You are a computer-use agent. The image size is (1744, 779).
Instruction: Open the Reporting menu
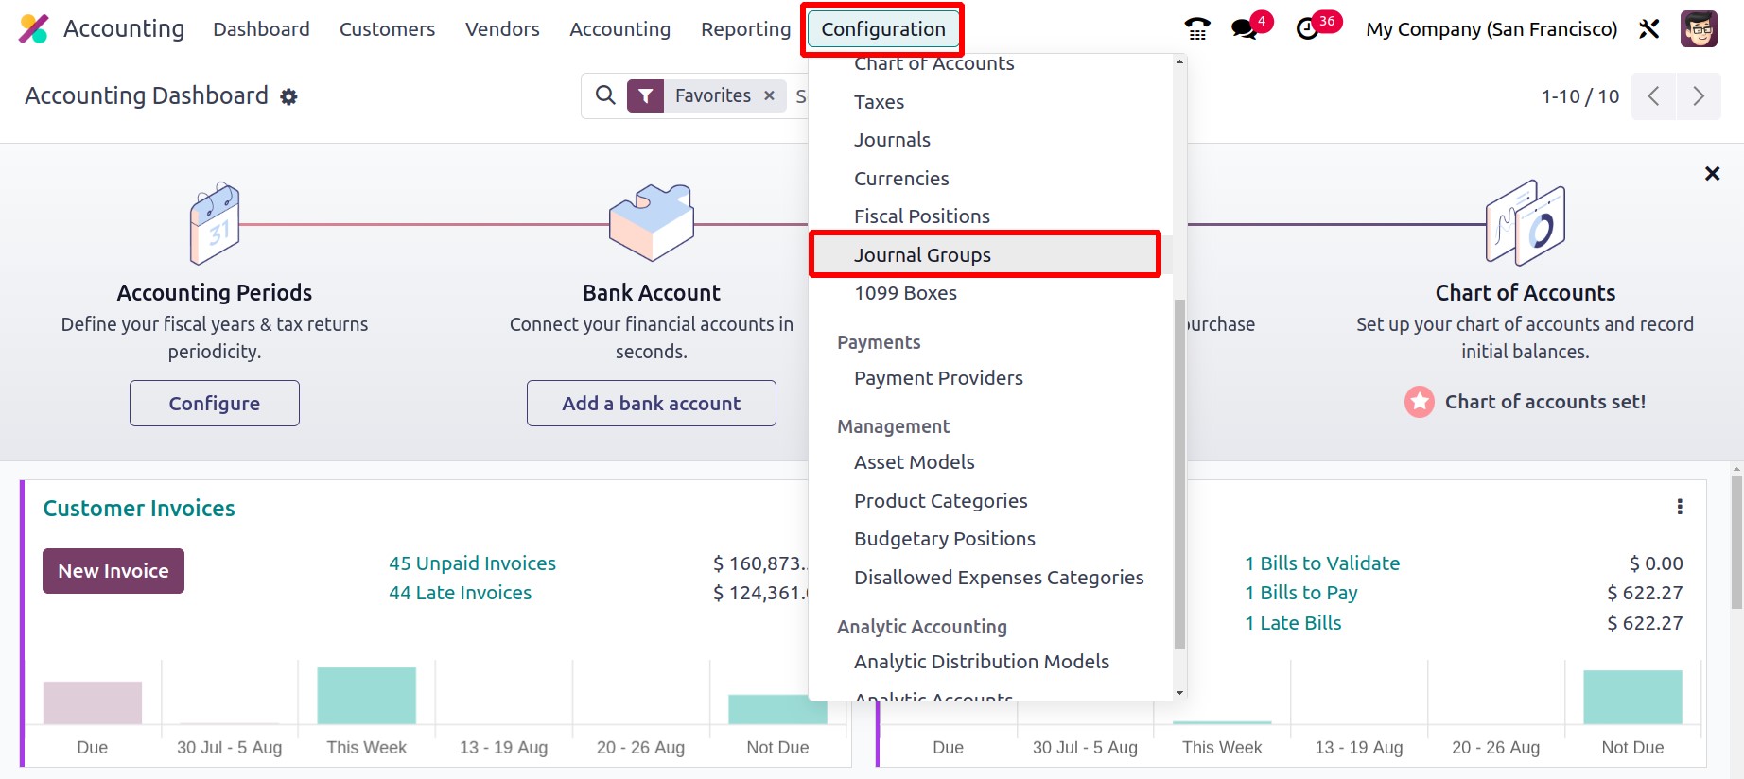coord(745,29)
